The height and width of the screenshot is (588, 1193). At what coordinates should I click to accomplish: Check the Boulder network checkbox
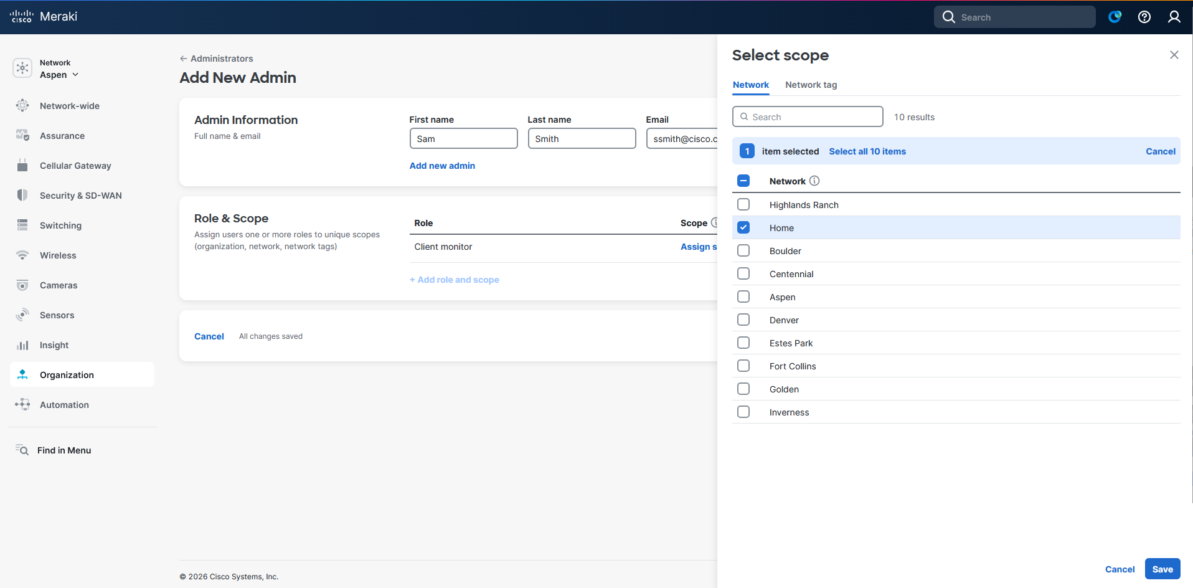[x=743, y=250]
